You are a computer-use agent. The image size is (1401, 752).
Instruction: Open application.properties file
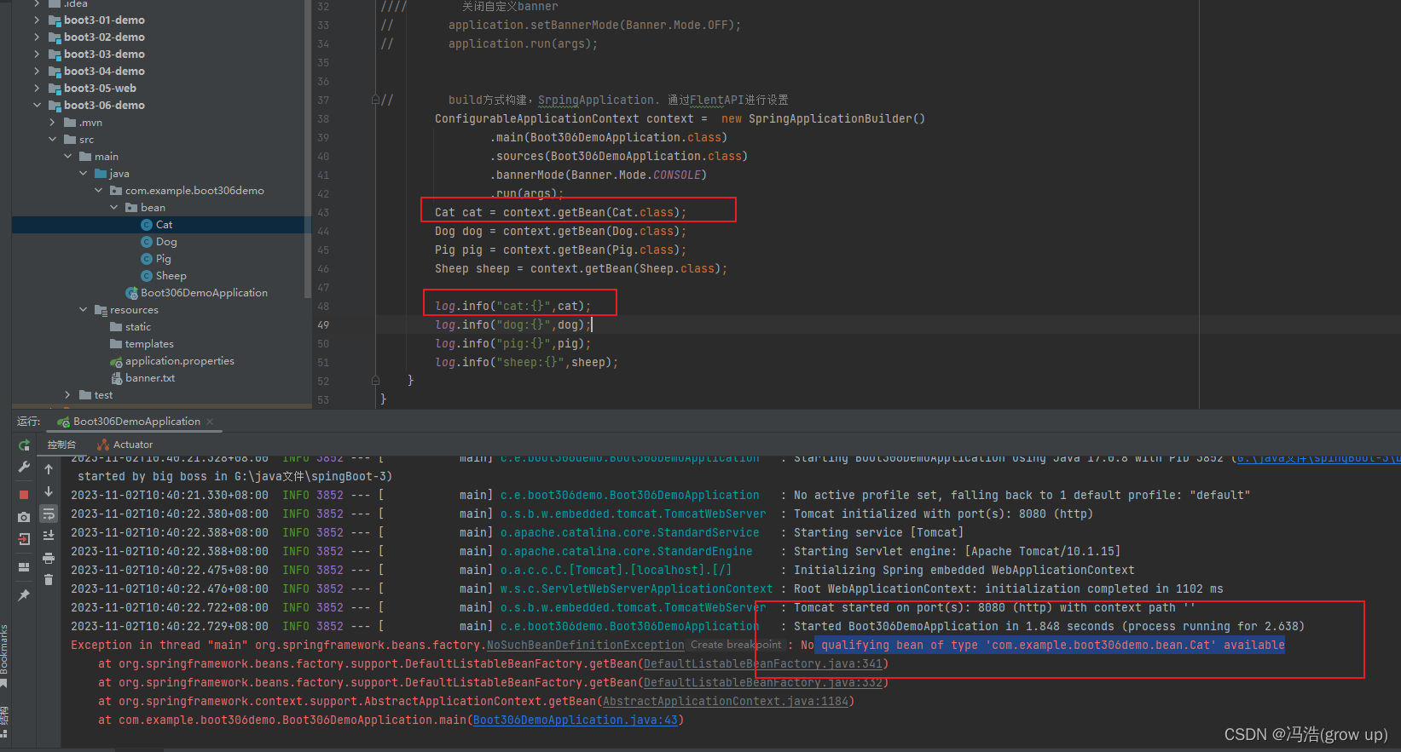(179, 361)
